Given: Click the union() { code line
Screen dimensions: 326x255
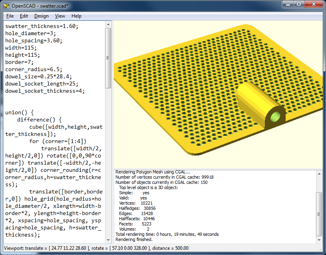Looking at the screenshot, I should pos(19,113).
